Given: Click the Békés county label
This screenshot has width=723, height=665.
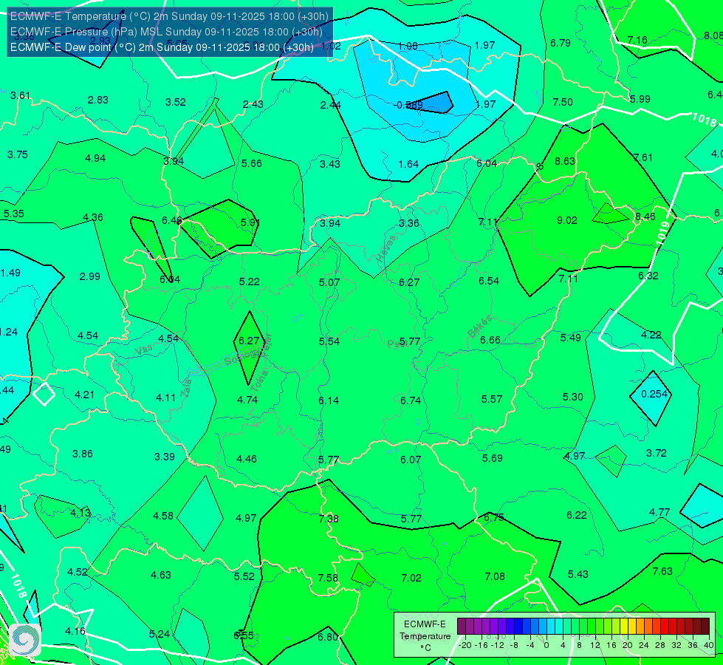Looking at the screenshot, I should click(479, 327).
